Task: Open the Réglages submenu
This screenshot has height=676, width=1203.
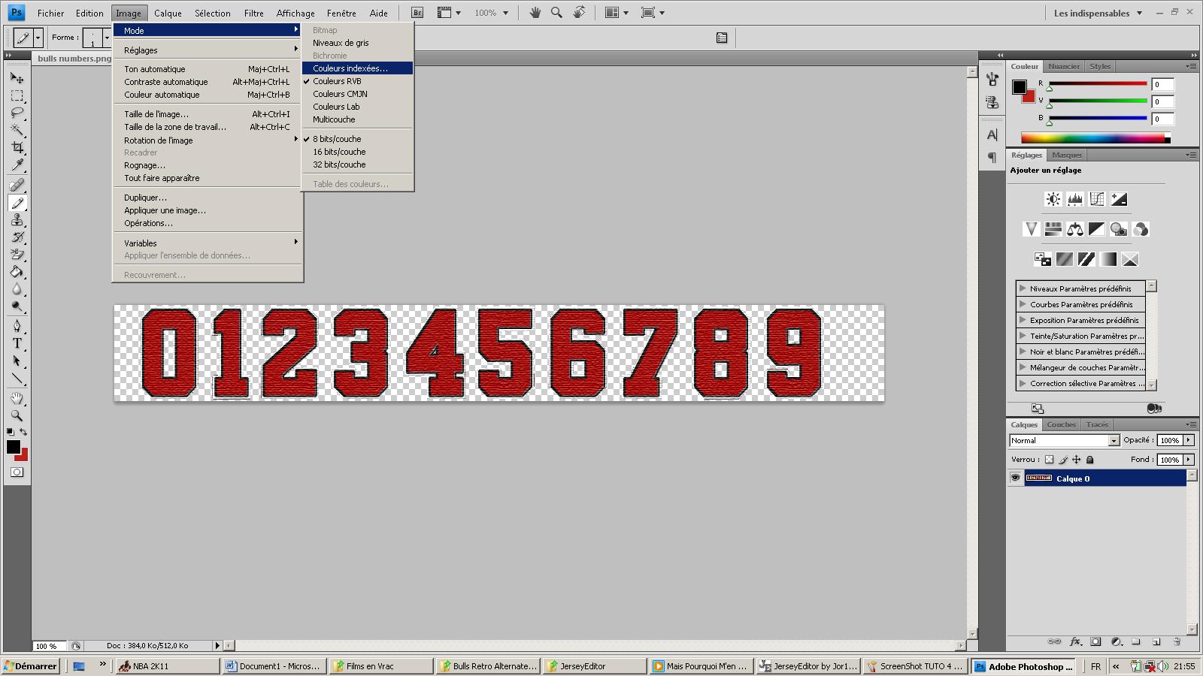Action: [x=208, y=50]
